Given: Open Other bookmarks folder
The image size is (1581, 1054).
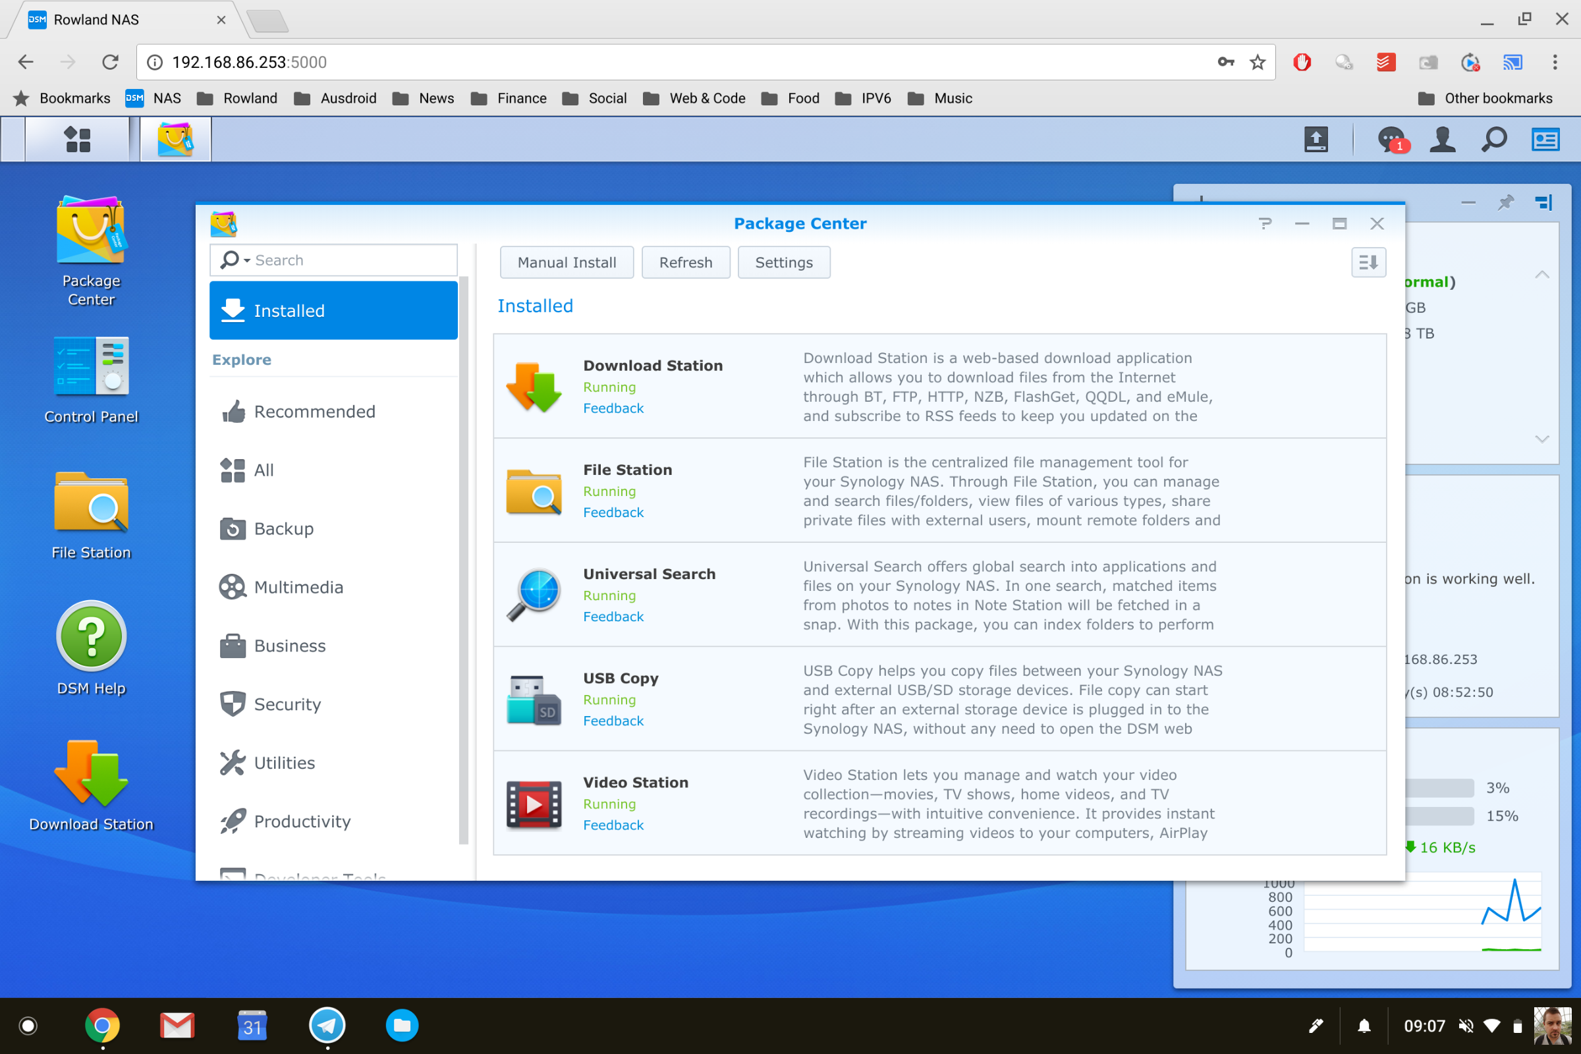Looking at the screenshot, I should [1485, 98].
